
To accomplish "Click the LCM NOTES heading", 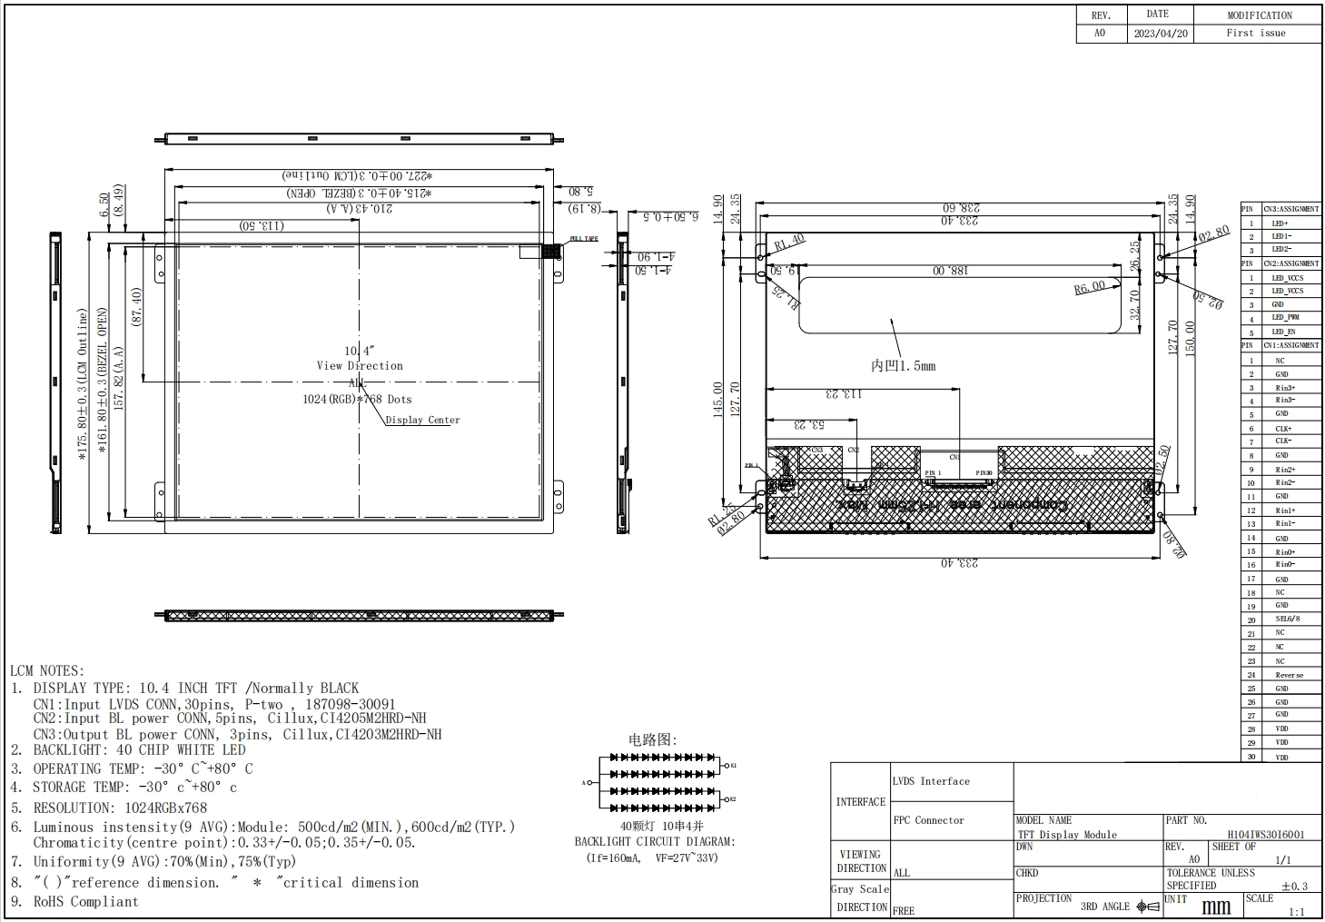I will coord(46,670).
